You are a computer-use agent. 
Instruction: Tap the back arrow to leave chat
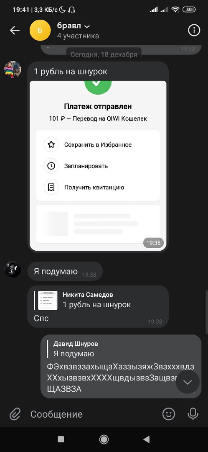15,30
